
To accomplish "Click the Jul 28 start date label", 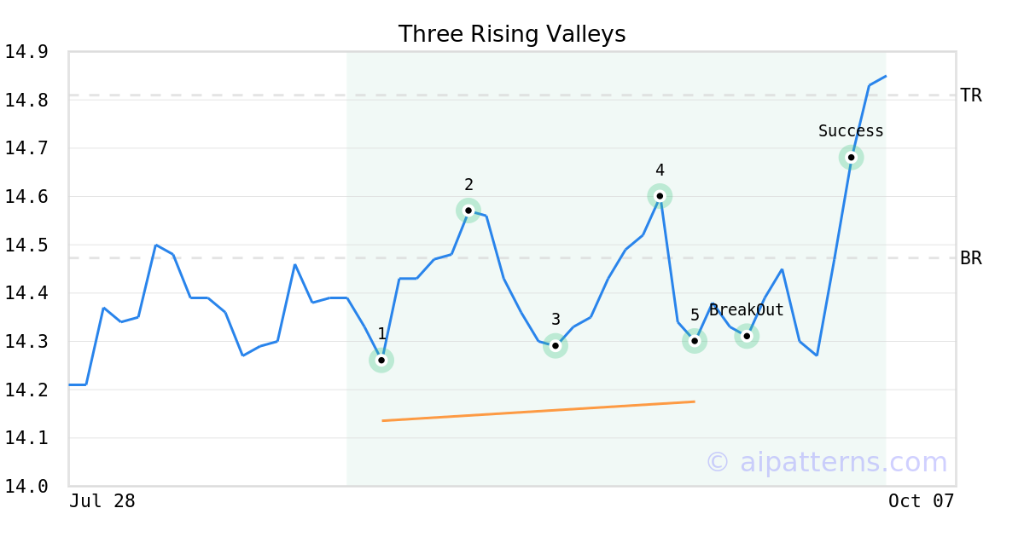I will 102,501.
